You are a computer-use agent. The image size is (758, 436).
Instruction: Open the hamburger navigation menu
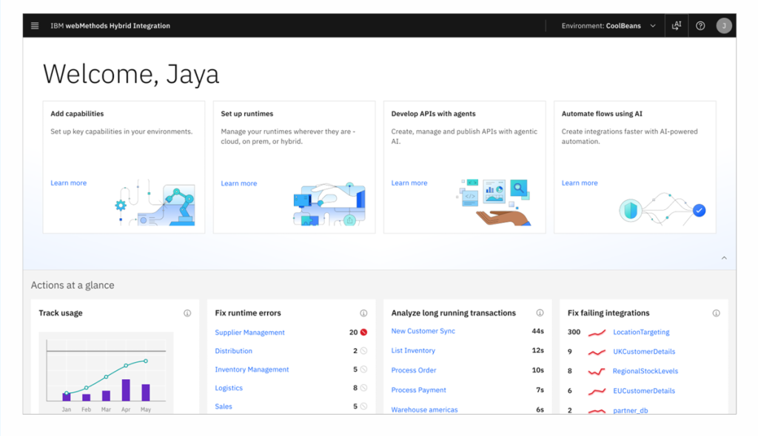point(35,26)
